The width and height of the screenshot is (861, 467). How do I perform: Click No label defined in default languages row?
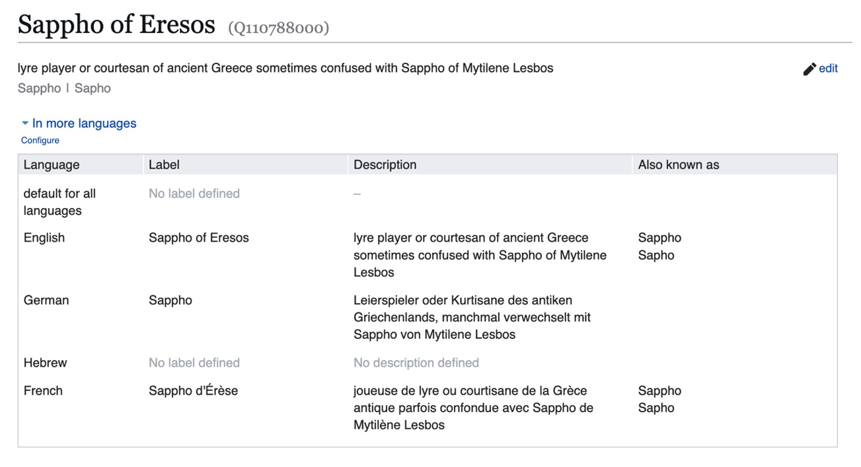pyautogui.click(x=194, y=194)
